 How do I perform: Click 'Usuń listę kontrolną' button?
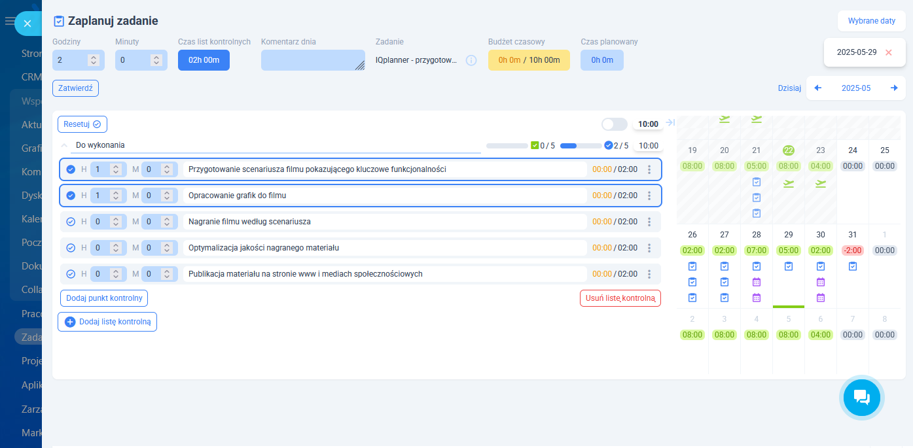click(x=620, y=298)
